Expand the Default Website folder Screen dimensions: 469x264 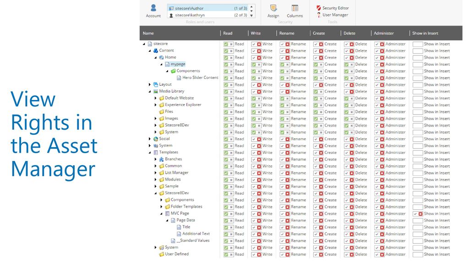coord(156,98)
